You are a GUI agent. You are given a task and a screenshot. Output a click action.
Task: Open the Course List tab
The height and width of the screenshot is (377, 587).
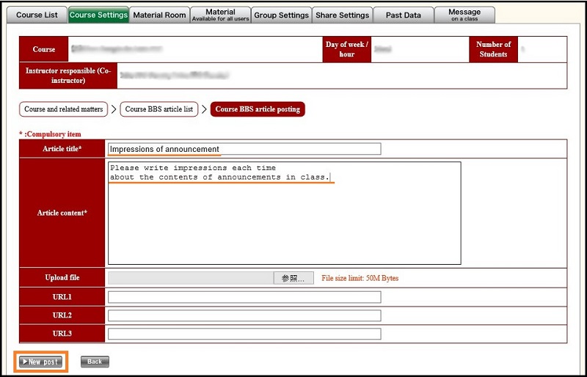coord(37,15)
